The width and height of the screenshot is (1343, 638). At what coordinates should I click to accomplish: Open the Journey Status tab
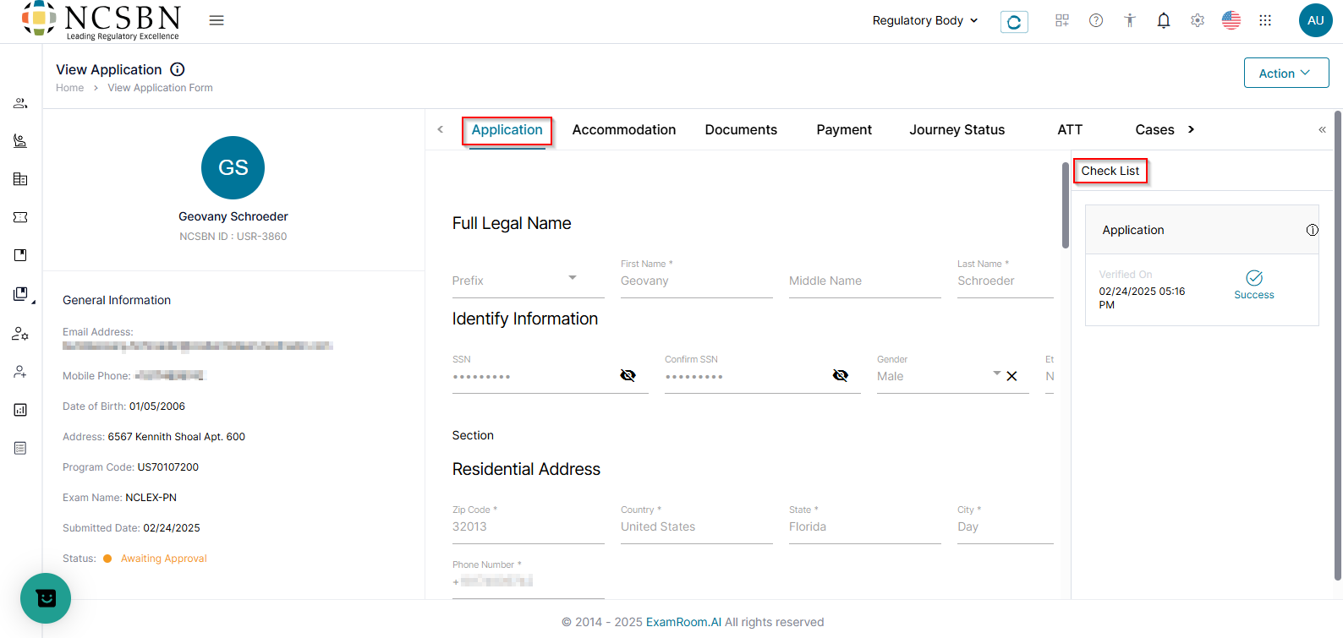[x=957, y=129]
